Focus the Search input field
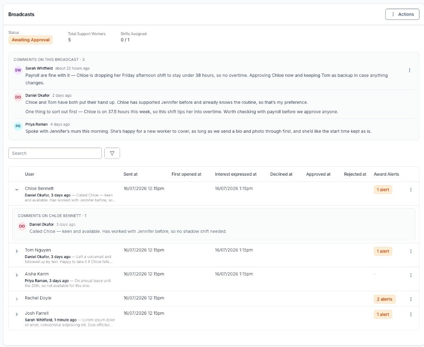This screenshot has height=347, width=424. (x=55, y=153)
